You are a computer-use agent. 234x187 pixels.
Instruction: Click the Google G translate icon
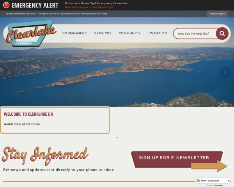point(198,180)
